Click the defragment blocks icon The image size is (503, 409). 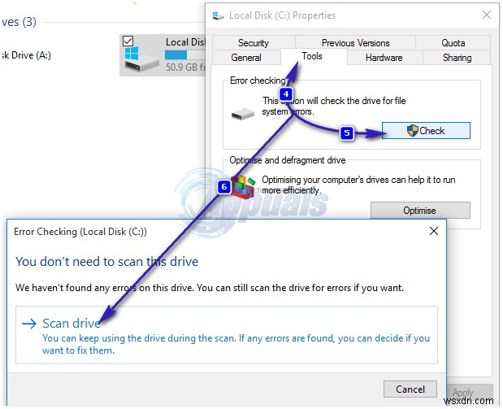click(x=243, y=187)
